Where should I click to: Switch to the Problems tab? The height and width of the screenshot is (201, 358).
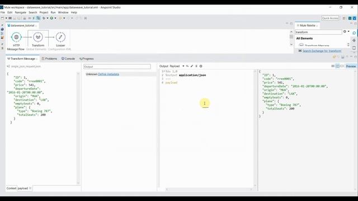point(49,59)
